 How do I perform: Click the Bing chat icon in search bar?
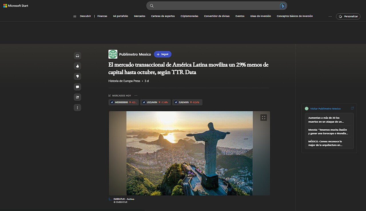(283, 6)
